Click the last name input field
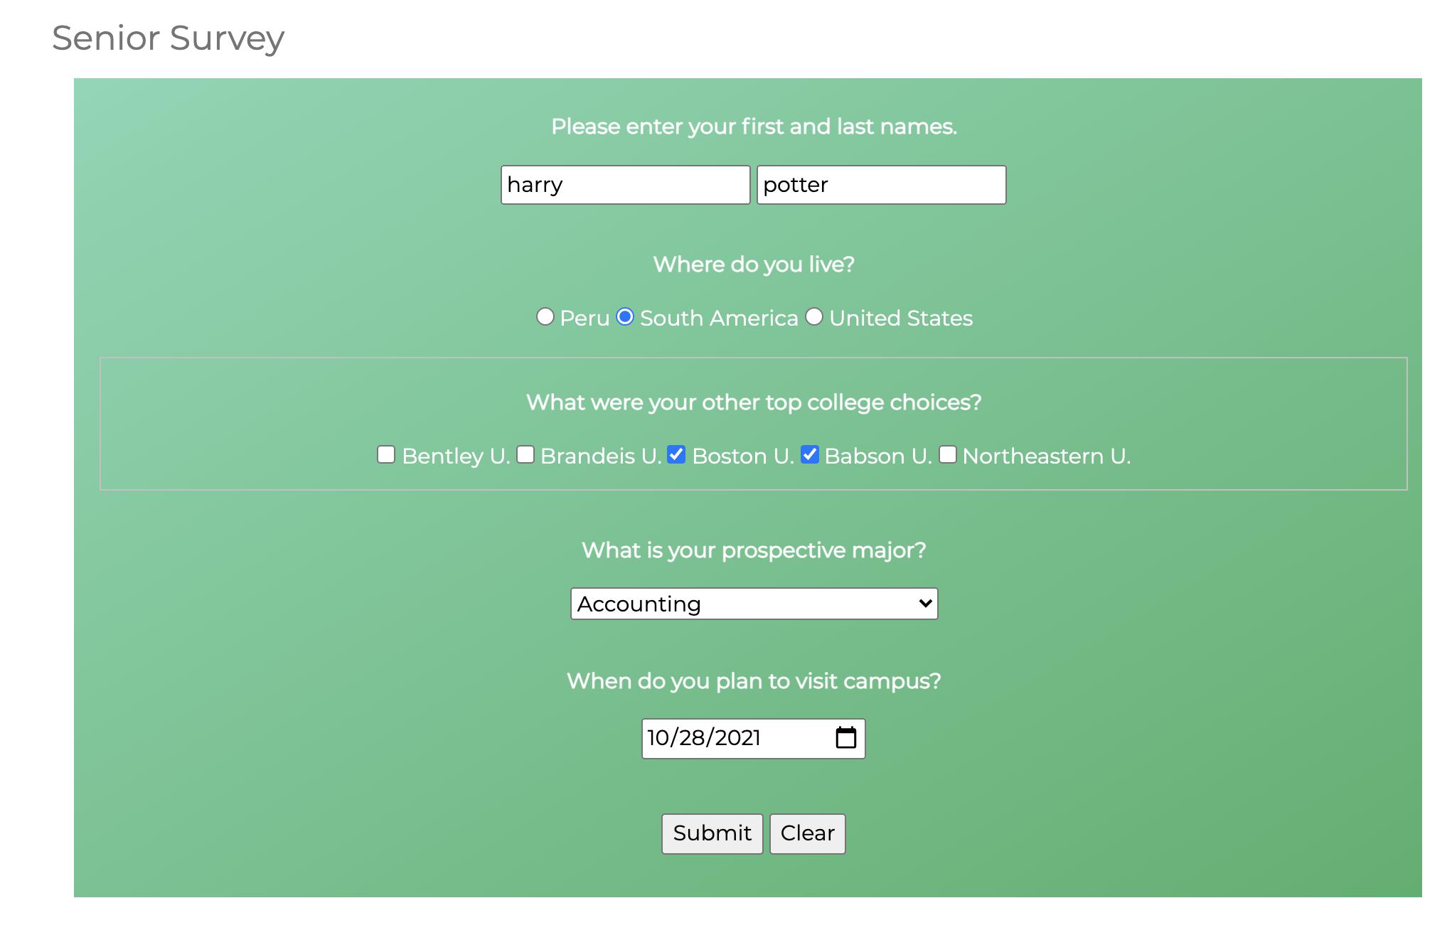The image size is (1452, 930). pyautogui.click(x=882, y=184)
